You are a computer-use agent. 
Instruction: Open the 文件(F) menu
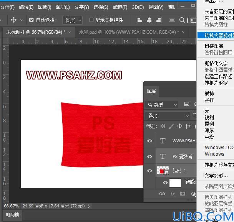[x=7, y=7]
